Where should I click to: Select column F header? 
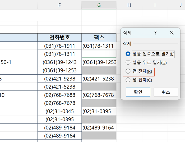pyautogui.click(x=59, y=5)
